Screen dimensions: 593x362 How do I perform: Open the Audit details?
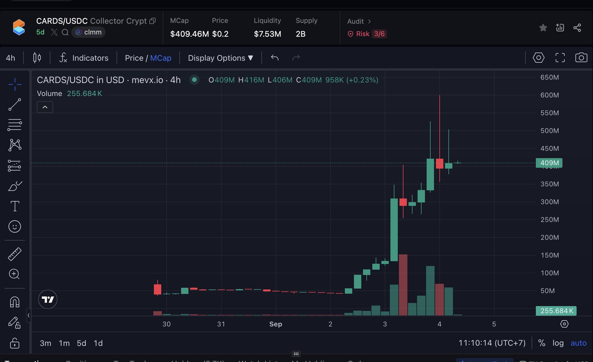[359, 21]
